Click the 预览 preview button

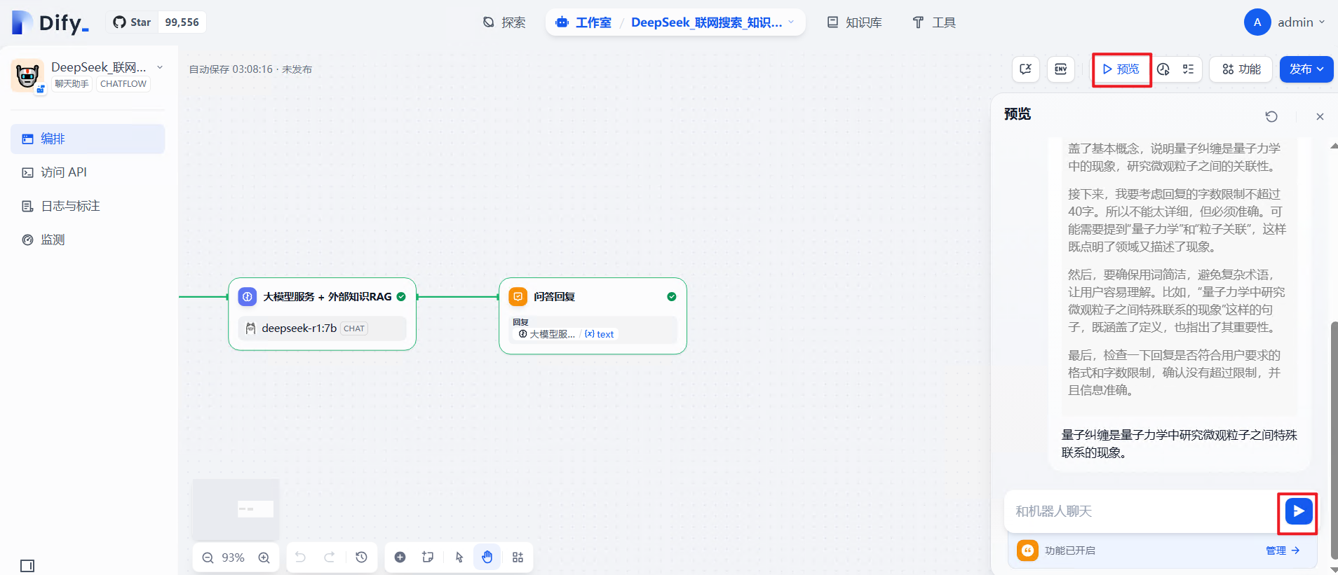[1121, 69]
